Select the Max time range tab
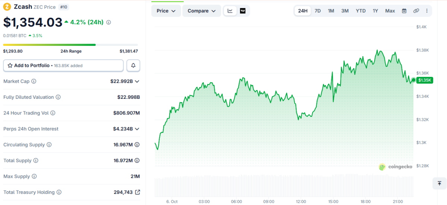Image resolution: width=447 pixels, height=205 pixels. coord(390,11)
